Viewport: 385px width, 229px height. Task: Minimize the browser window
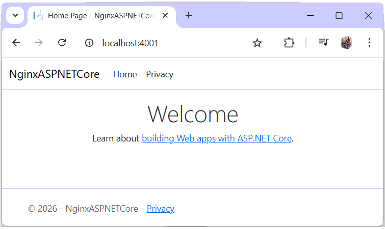point(311,16)
